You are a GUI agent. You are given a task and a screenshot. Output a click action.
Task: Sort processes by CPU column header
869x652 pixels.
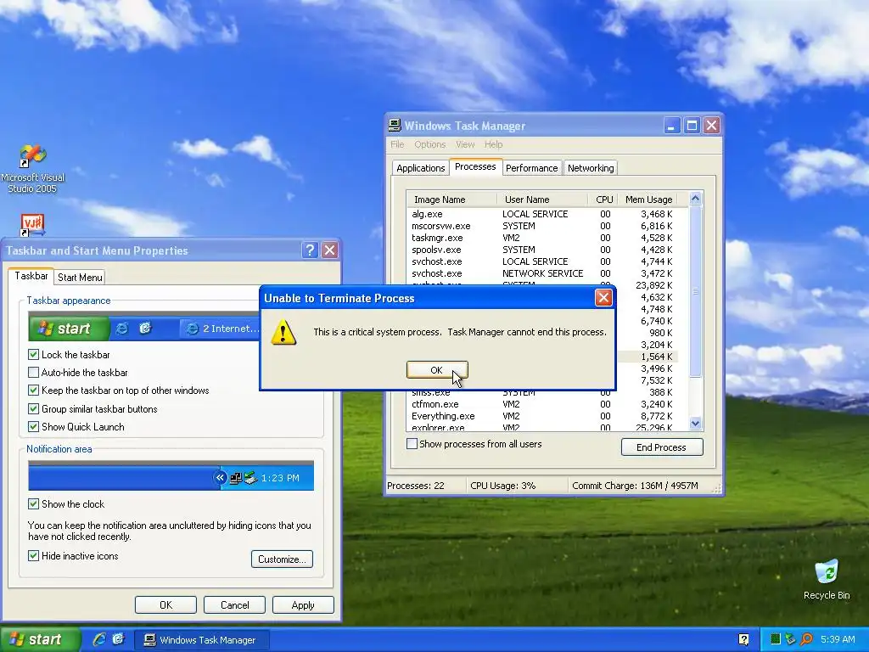(x=602, y=199)
